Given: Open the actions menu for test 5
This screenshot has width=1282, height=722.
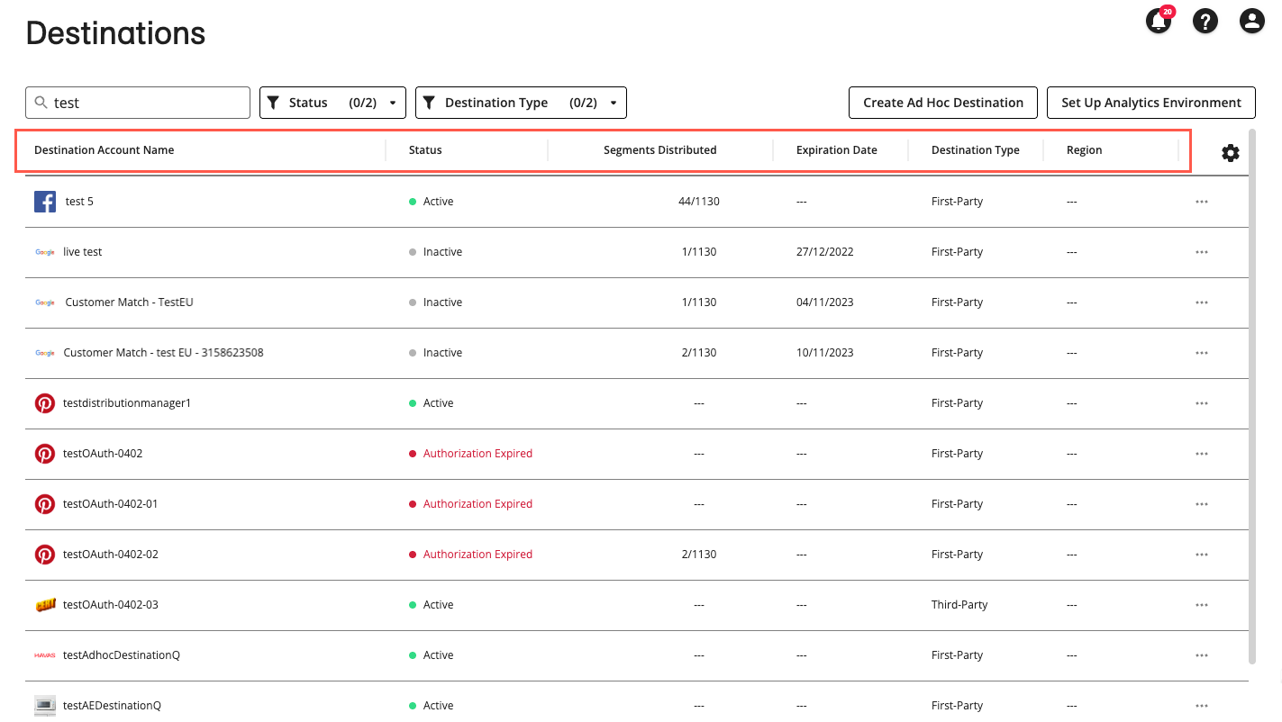Looking at the screenshot, I should pyautogui.click(x=1202, y=201).
